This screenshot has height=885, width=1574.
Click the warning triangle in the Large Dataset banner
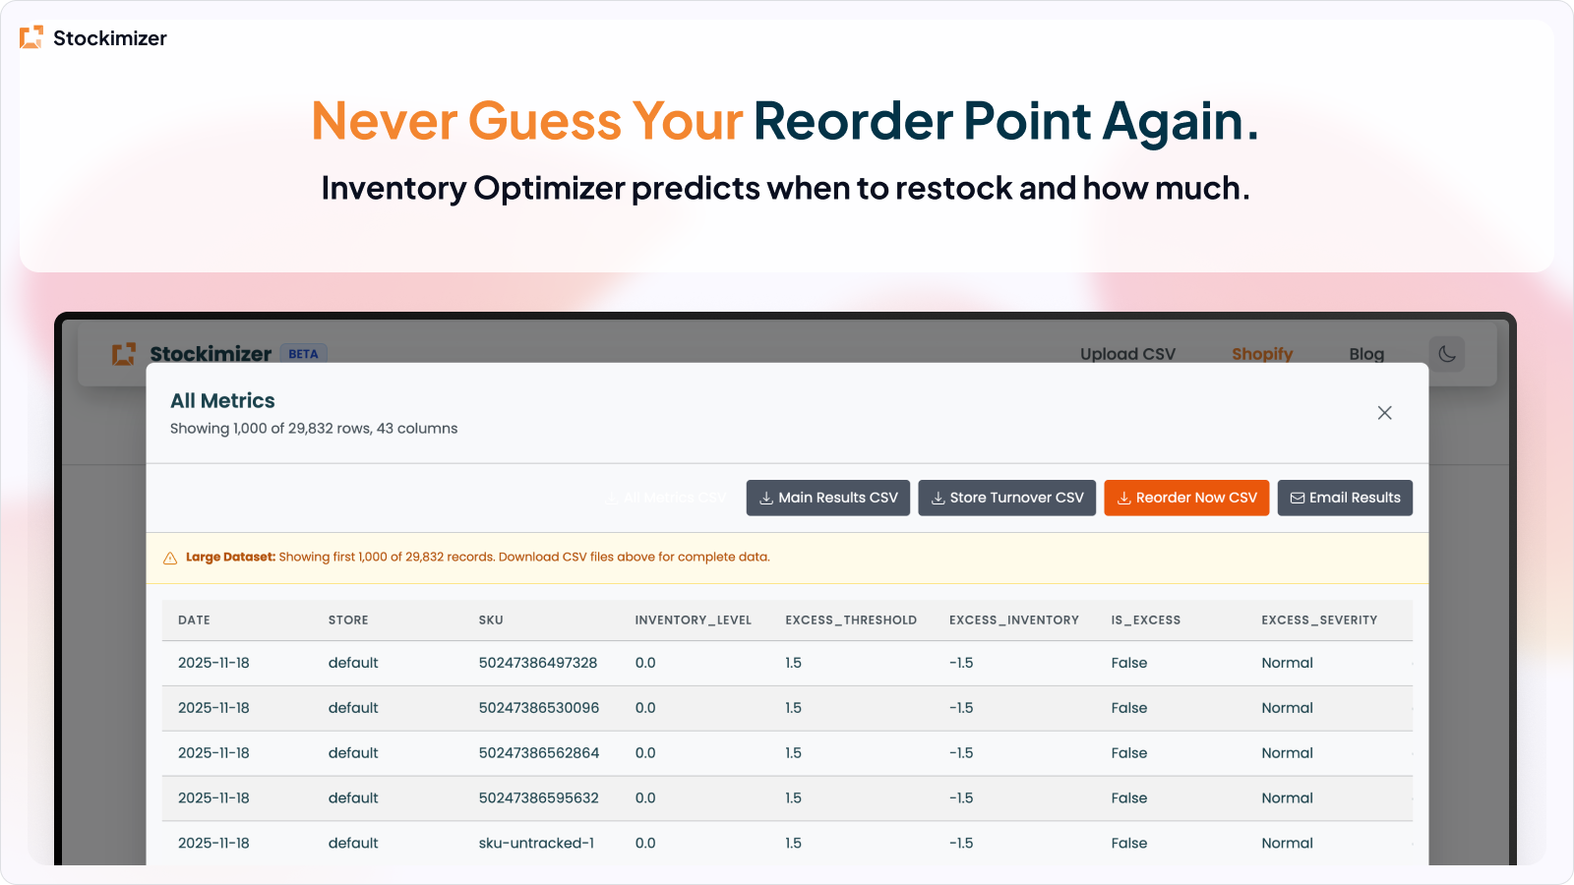169,558
